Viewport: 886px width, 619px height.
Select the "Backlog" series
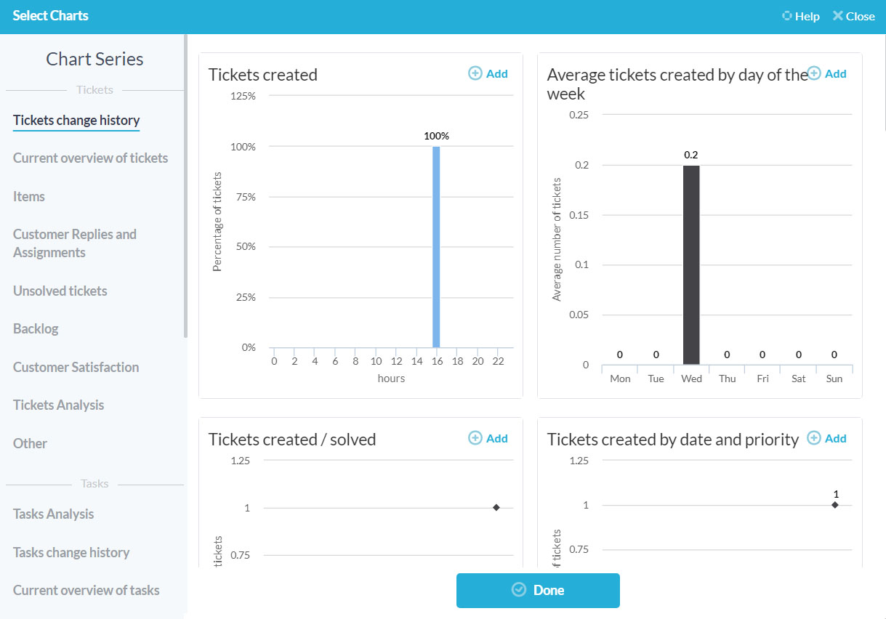tap(35, 328)
